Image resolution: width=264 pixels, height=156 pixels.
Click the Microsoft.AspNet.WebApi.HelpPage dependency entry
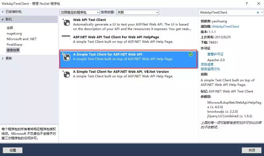coord(234,105)
